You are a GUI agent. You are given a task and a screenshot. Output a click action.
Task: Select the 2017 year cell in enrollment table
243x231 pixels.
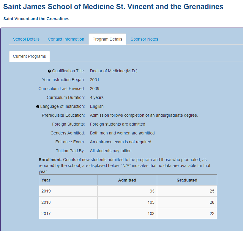[46, 214]
